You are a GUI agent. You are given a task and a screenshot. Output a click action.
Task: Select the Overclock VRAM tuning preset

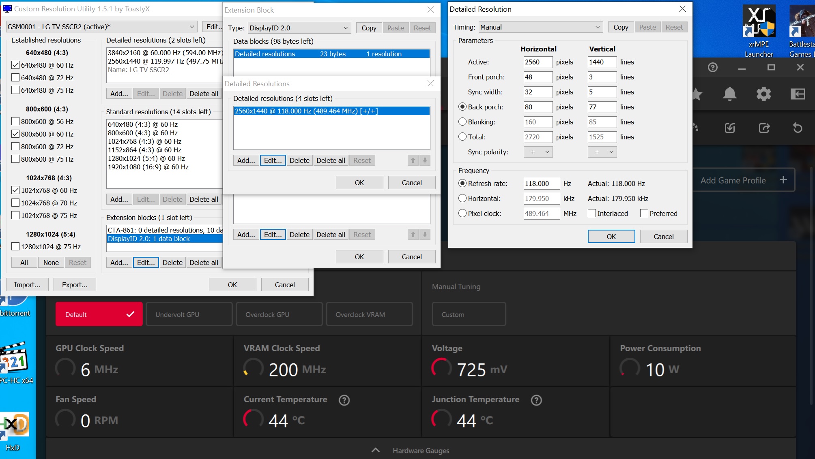[369, 314]
